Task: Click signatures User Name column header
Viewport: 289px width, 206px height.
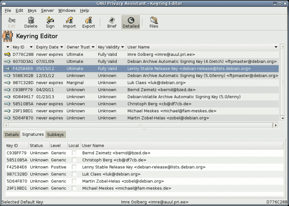Action: (x=182, y=146)
